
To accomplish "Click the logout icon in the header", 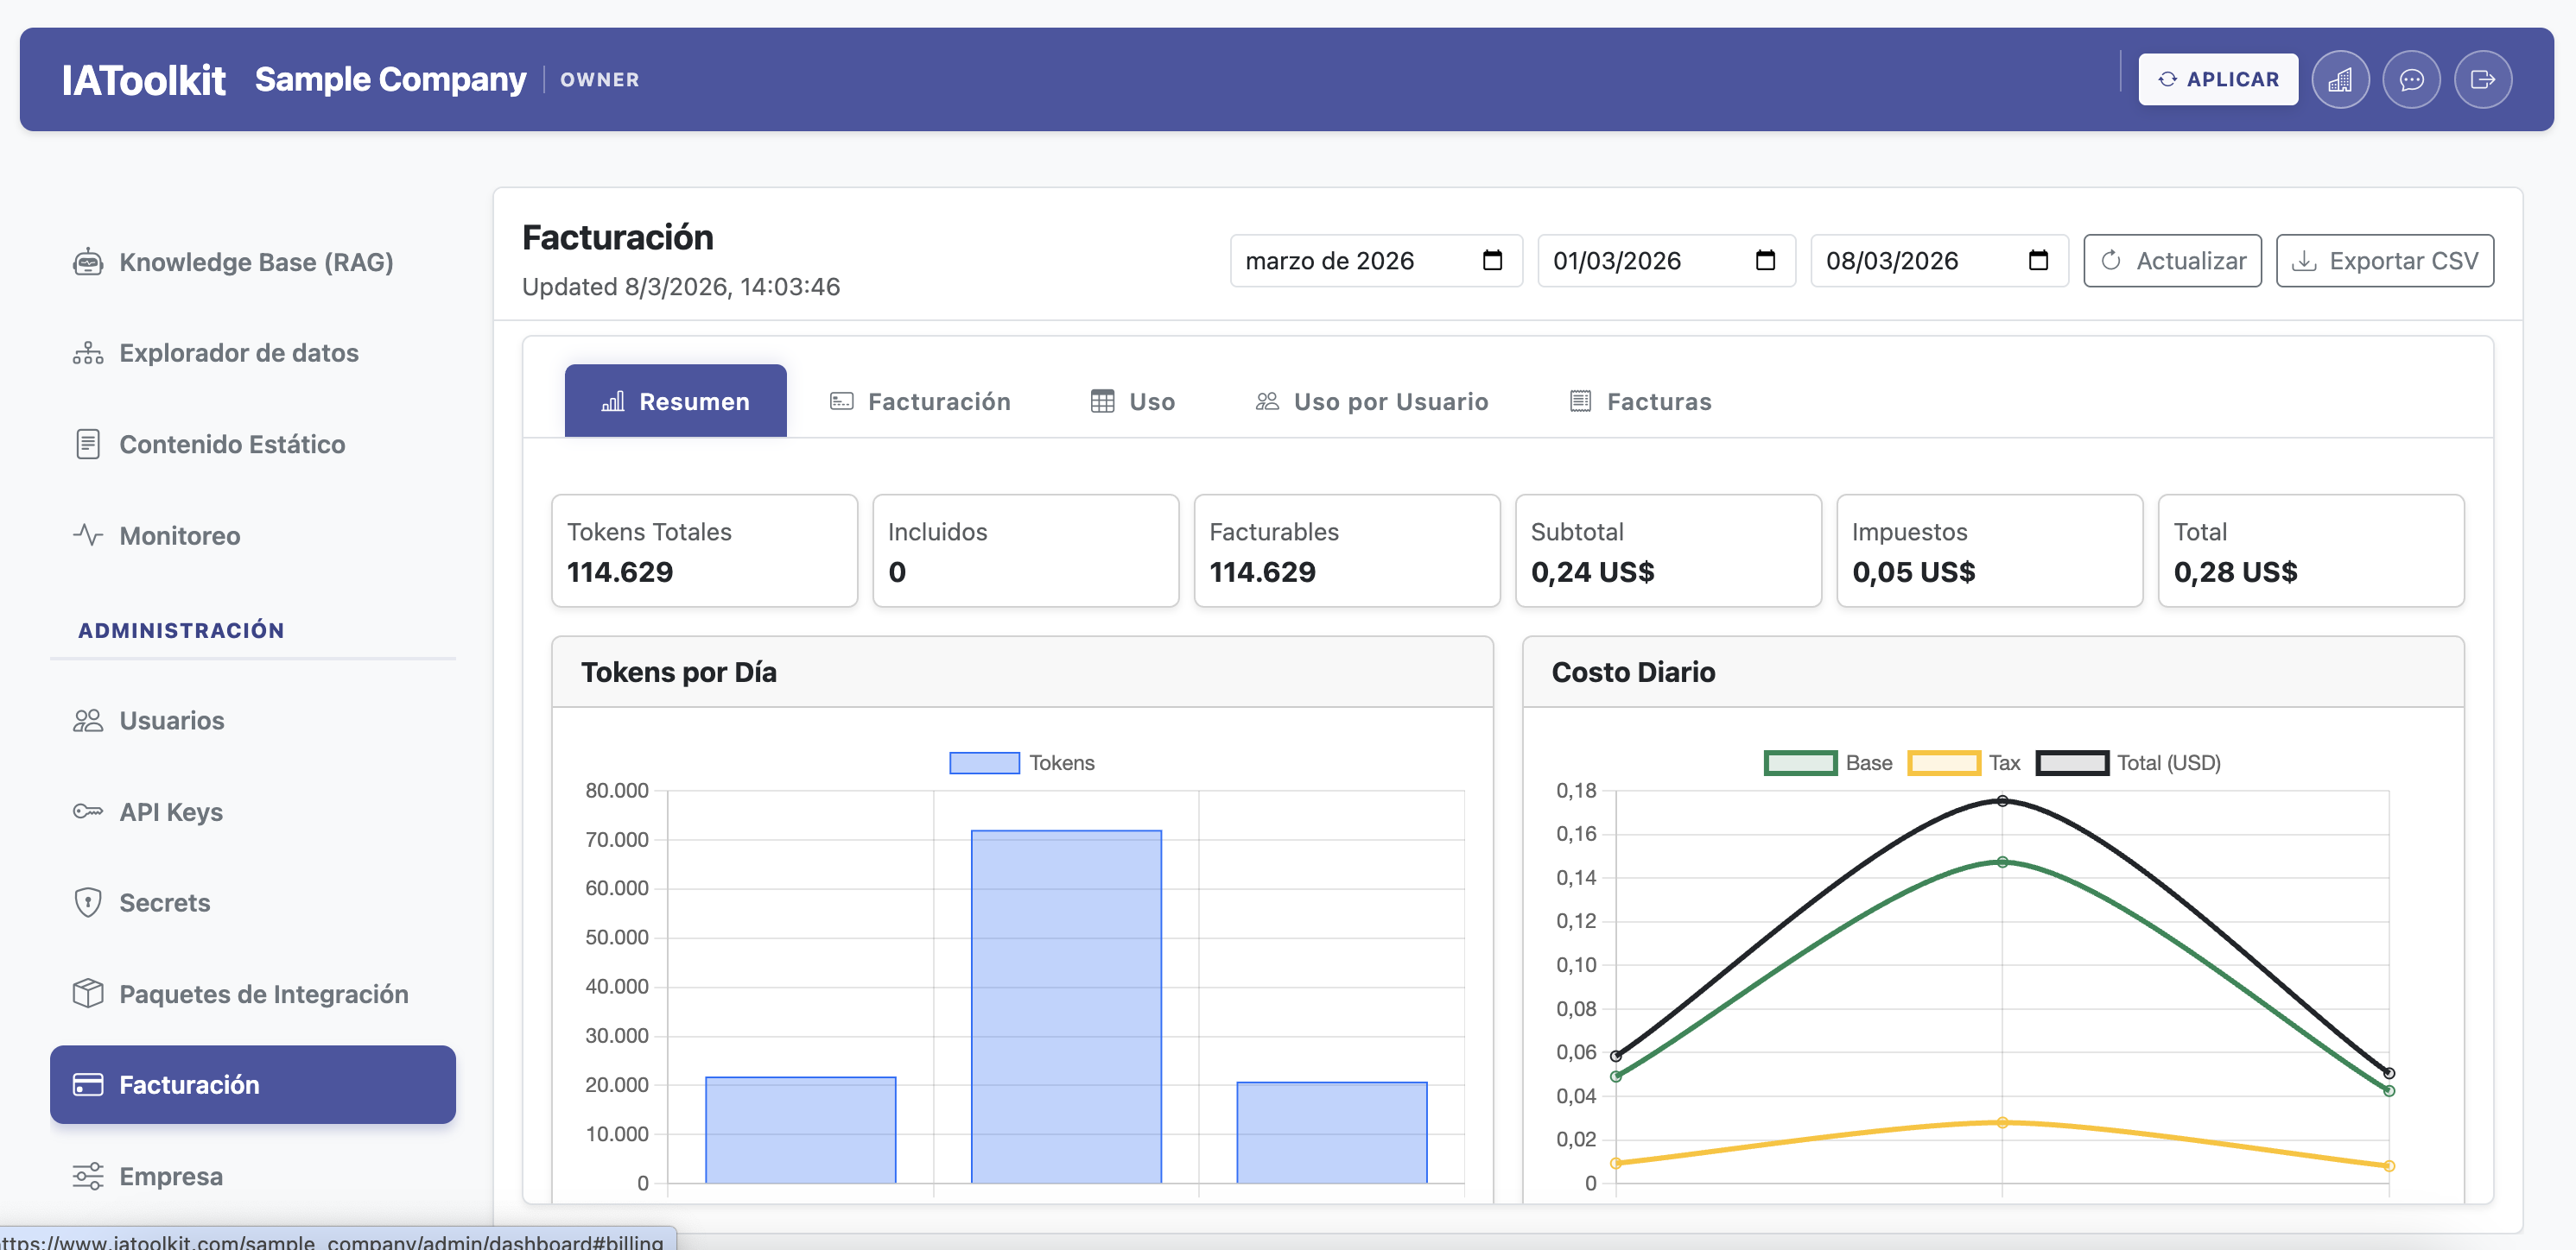I will [2483, 79].
